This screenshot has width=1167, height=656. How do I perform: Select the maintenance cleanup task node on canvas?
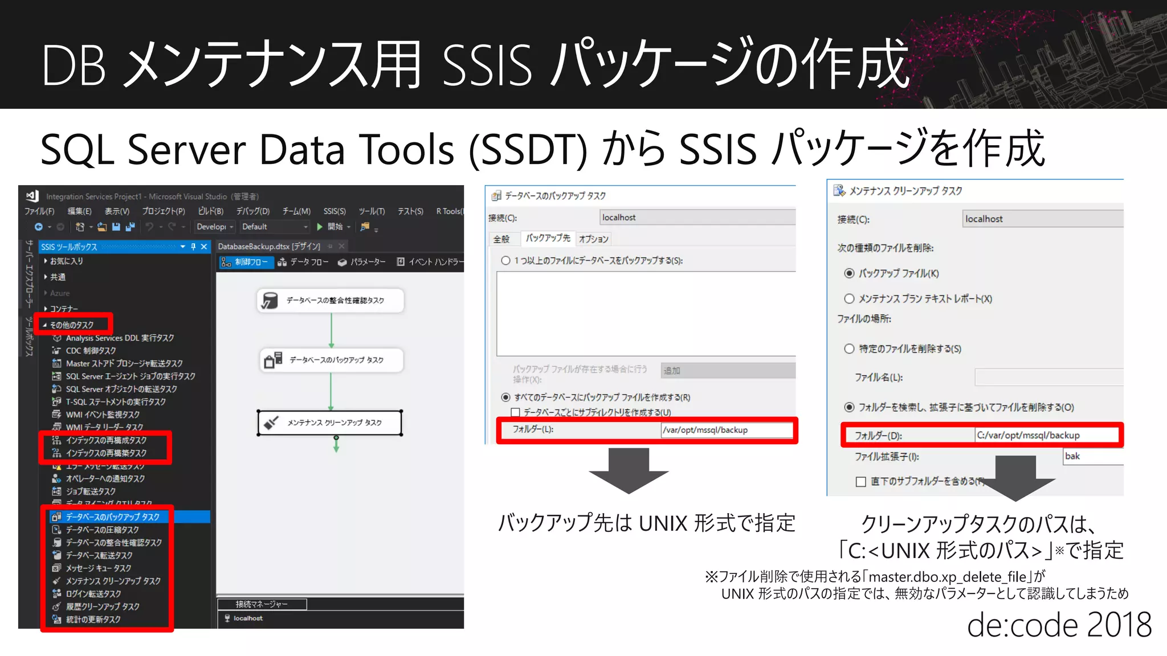point(330,423)
